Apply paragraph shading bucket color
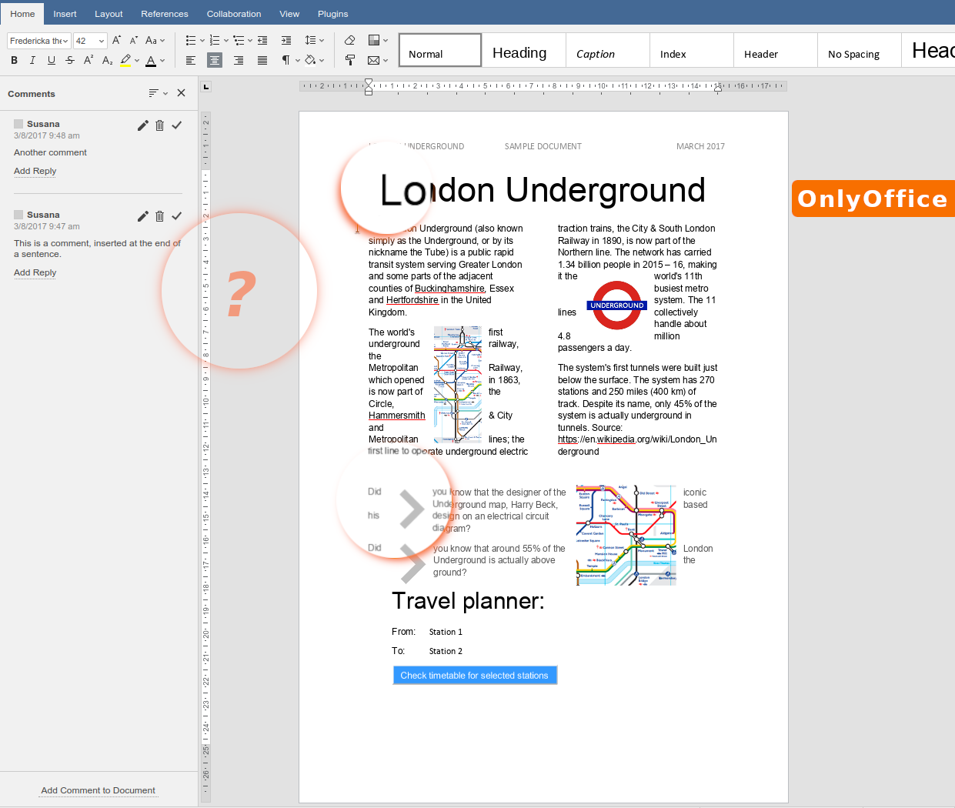 (x=310, y=60)
